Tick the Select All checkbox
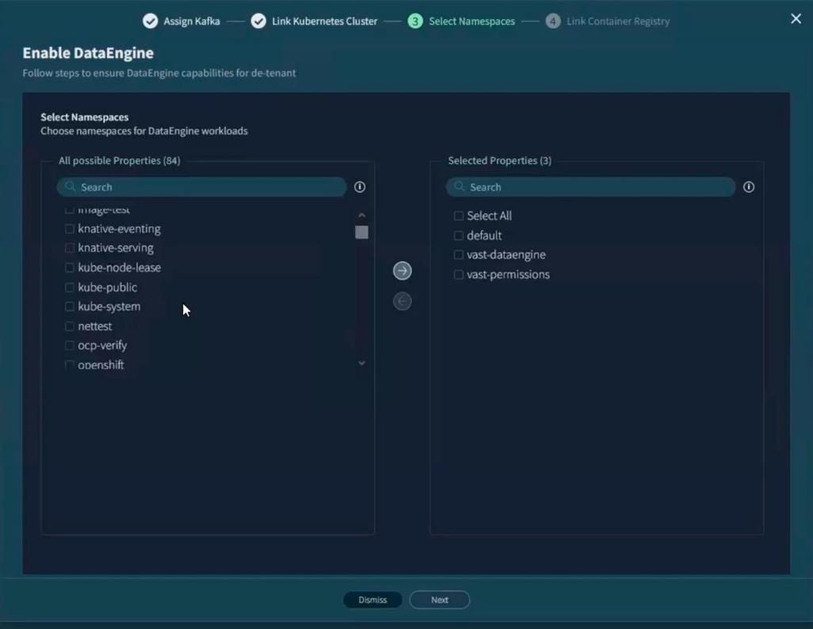The width and height of the screenshot is (813, 629). 458,215
